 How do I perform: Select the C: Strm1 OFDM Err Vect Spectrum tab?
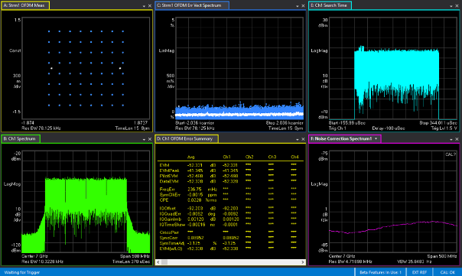[192, 5]
